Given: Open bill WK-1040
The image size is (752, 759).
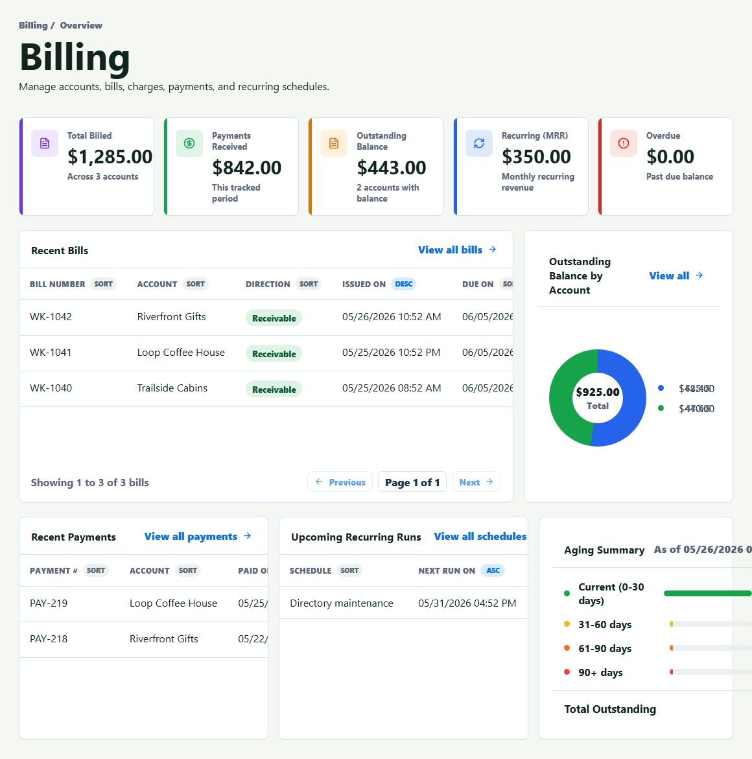Looking at the screenshot, I should [x=51, y=388].
